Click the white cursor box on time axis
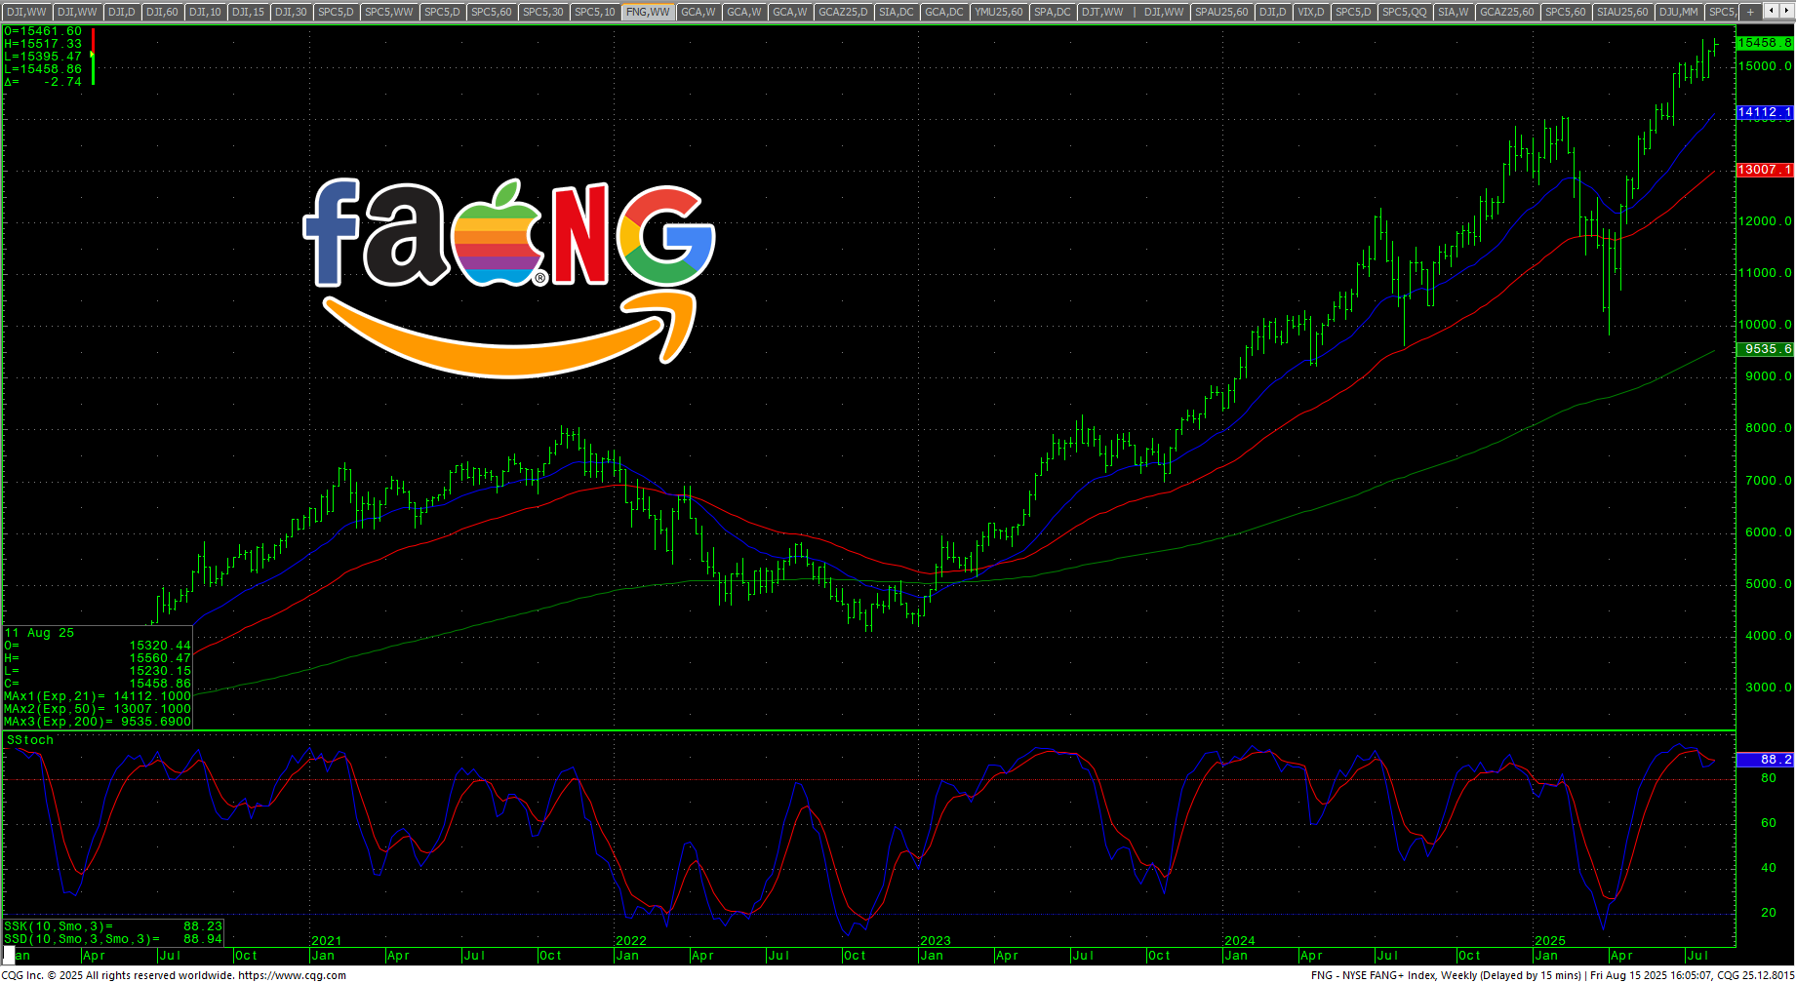Image resolution: width=1796 pixels, height=983 pixels. click(9, 955)
